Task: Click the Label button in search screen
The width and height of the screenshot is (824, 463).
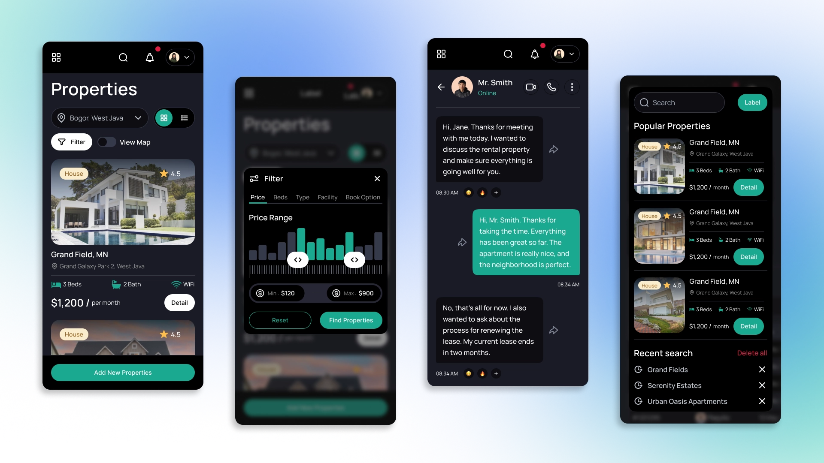Action: coord(751,102)
